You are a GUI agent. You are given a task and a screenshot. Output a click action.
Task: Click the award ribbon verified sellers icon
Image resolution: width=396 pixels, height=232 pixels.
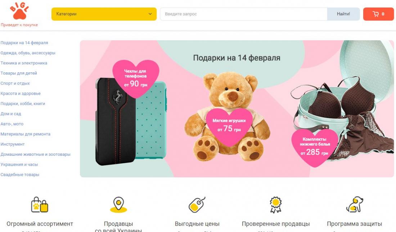click(276, 205)
